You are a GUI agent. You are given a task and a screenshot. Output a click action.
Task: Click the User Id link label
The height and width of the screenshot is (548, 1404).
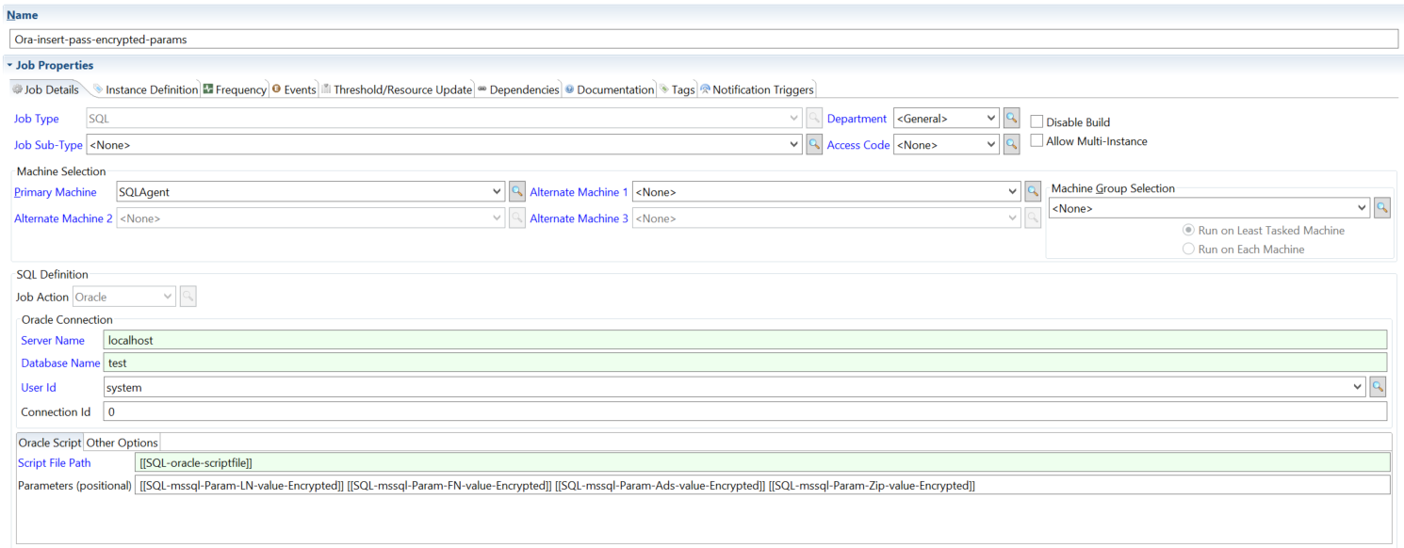[39, 387]
